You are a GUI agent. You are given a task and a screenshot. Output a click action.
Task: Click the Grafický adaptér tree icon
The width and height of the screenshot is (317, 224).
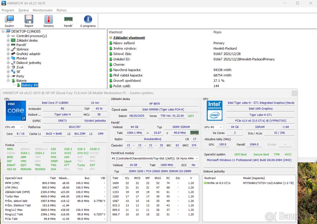click(13, 54)
